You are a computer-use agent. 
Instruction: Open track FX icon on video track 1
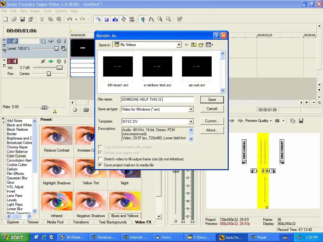tap(51, 41)
